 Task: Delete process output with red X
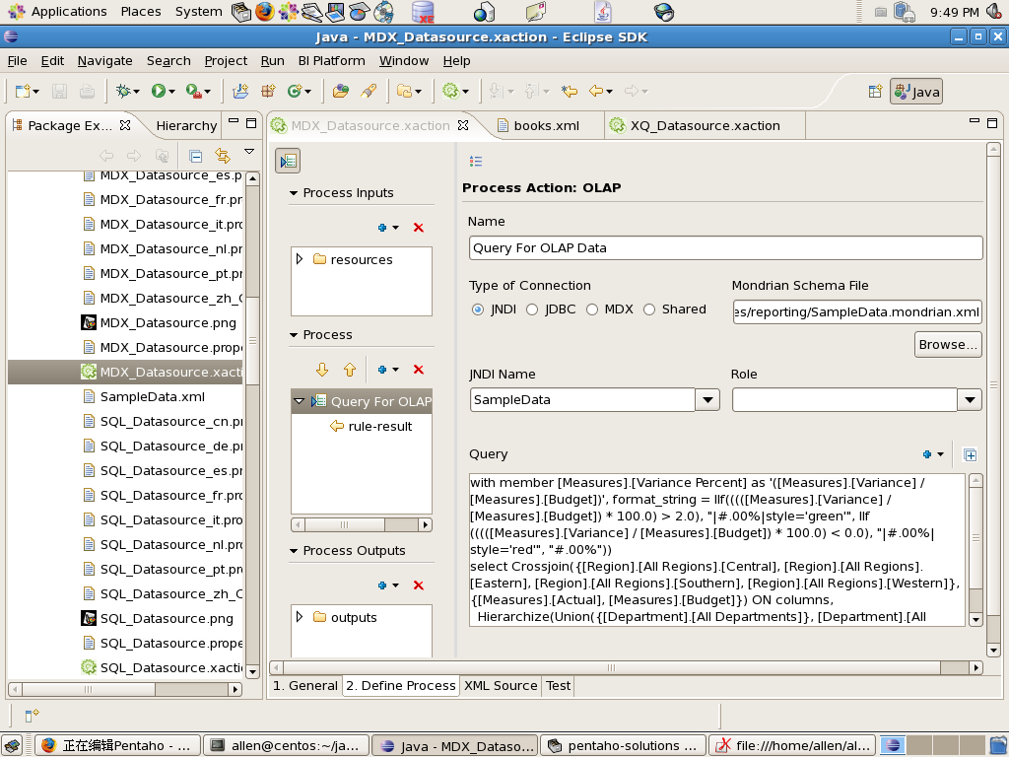coord(418,585)
